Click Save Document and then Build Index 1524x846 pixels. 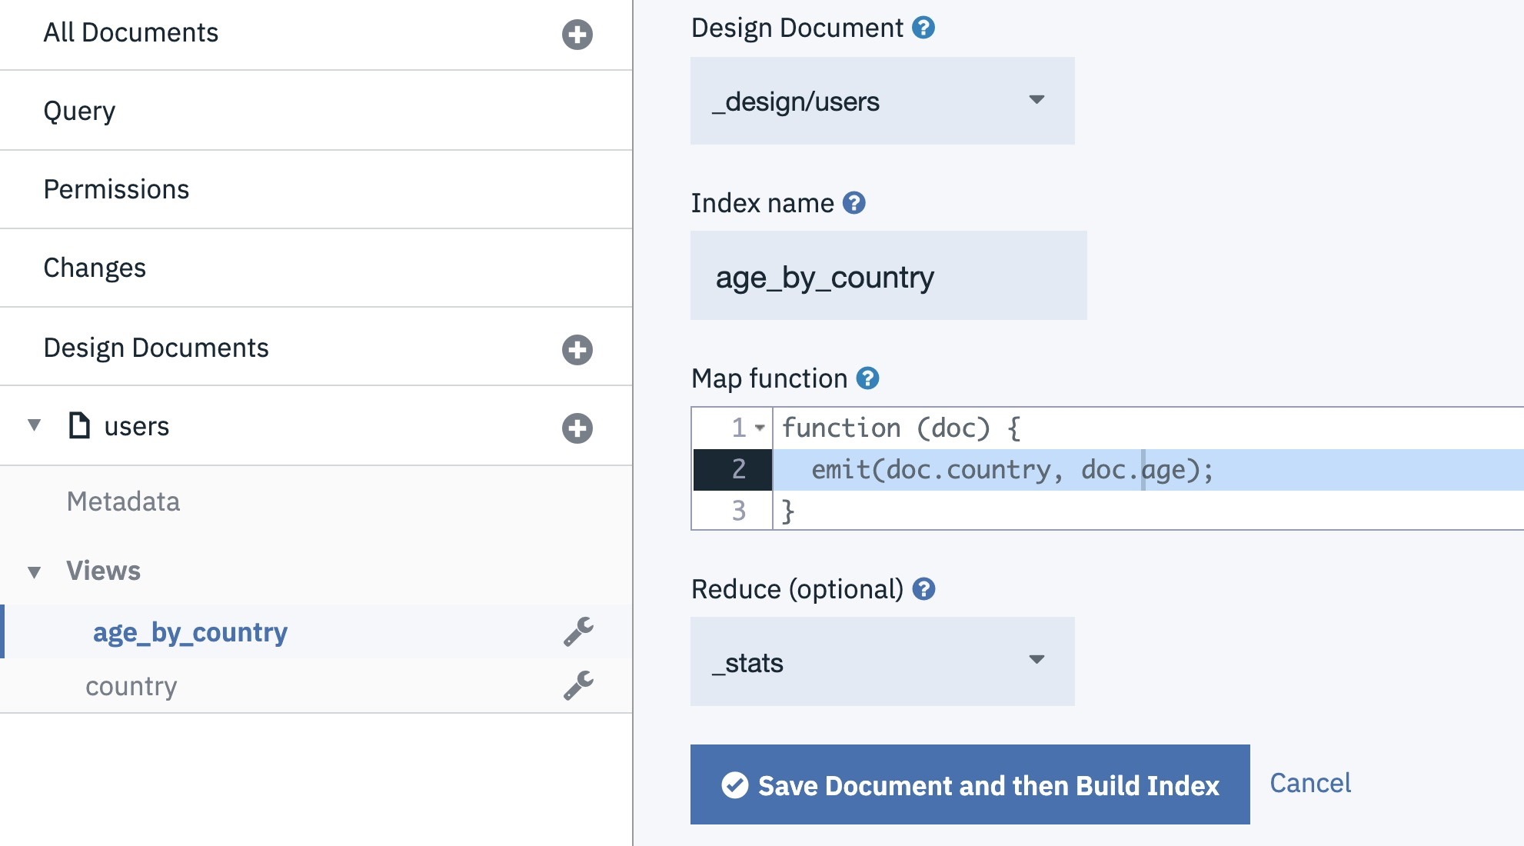tap(970, 784)
